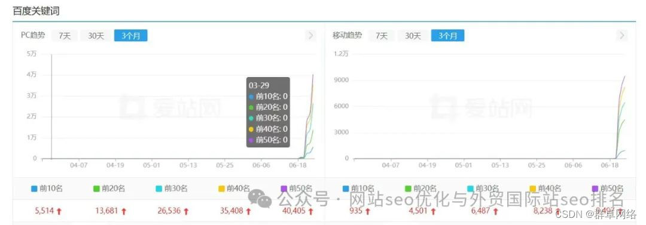
Task: Click the 26,536 value under 前30名
Action: (169, 211)
